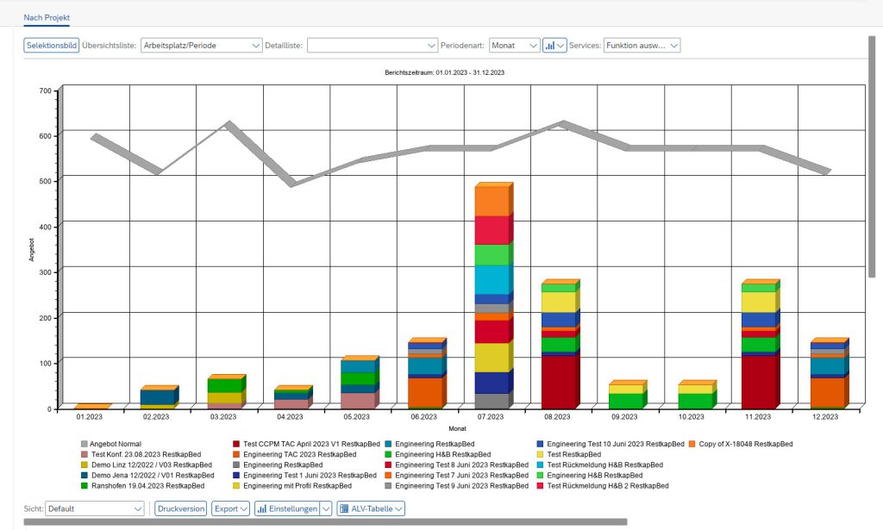Open the Übersichtsliste Arbeitsplatz/Periode dropdown

(201, 45)
